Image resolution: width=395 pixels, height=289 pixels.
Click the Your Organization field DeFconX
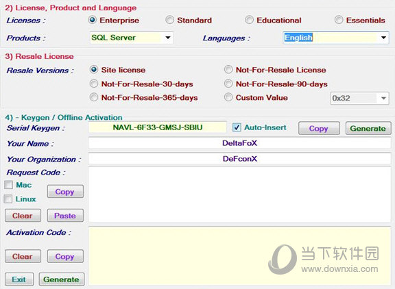pos(239,159)
